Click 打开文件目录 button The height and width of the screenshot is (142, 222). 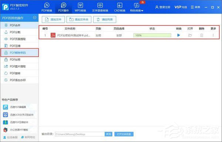click(x=124, y=134)
